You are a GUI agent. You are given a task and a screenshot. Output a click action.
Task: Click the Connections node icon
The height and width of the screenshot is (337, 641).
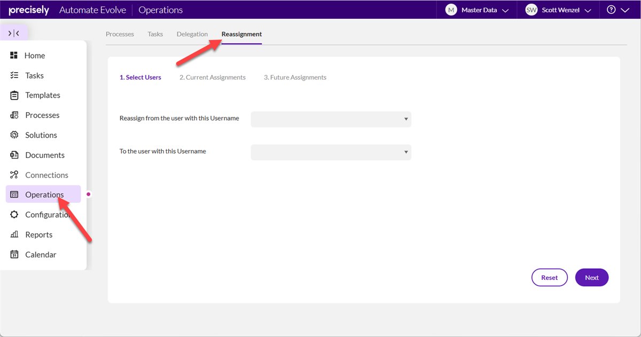click(x=14, y=175)
